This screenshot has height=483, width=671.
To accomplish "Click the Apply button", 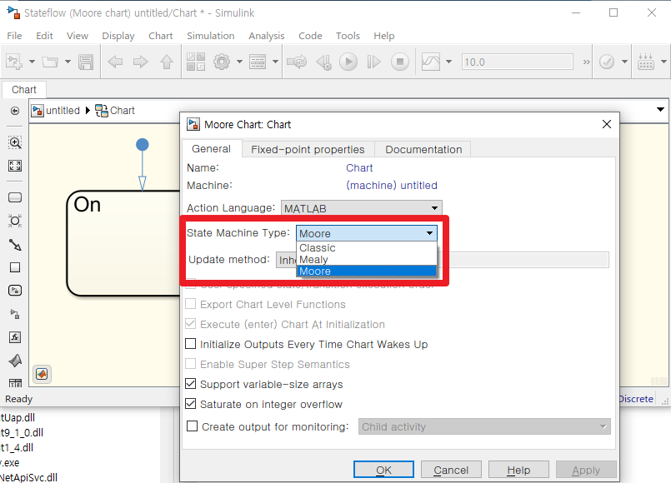I will 586,470.
